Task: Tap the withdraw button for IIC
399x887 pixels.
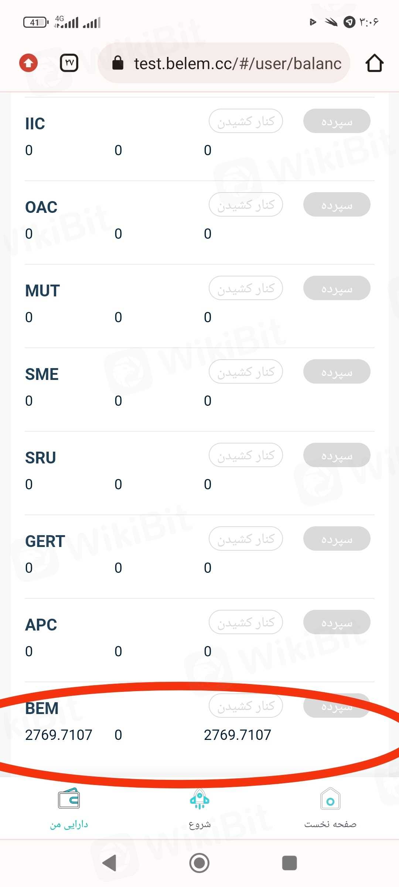Action: coord(246,121)
